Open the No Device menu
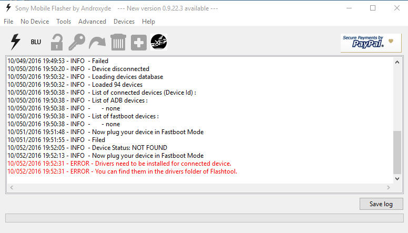The width and height of the screenshot is (408, 233). pyautogui.click(x=35, y=22)
